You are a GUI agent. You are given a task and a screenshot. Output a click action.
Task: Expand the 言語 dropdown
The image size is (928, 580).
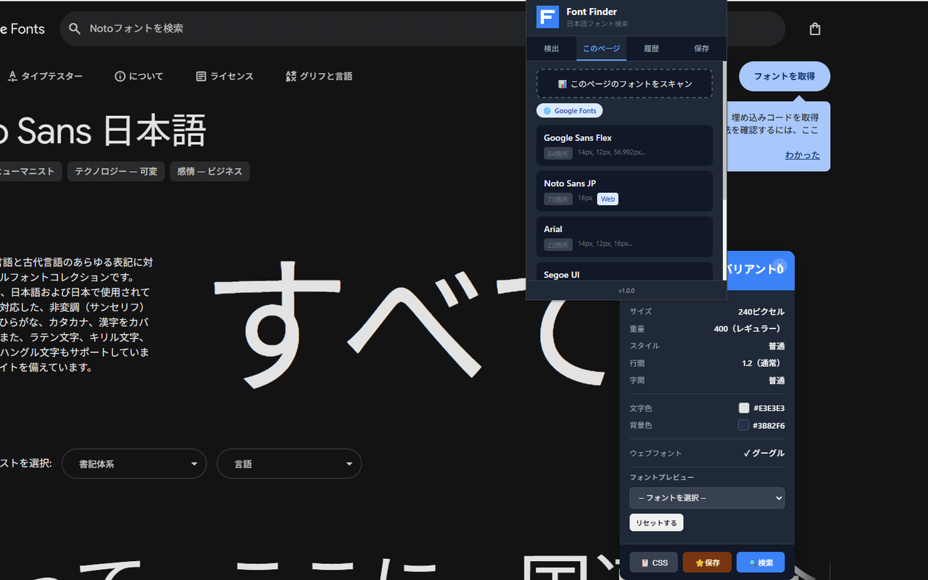pos(289,463)
